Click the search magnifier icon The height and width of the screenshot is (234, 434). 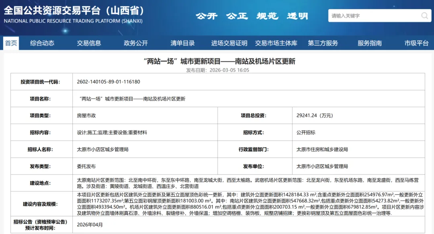[424, 16]
